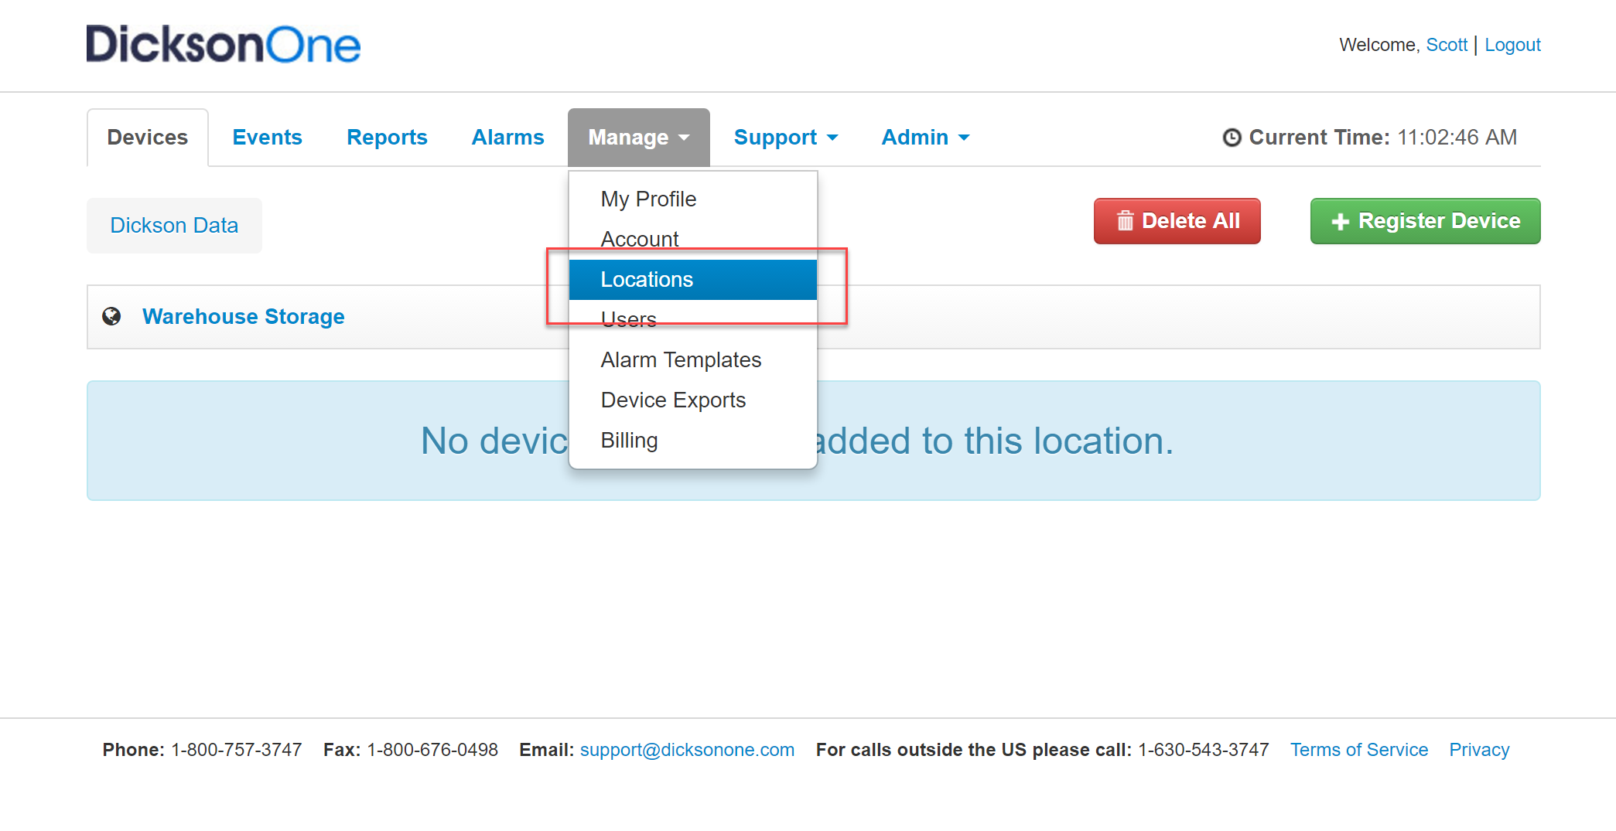Click the fax number 1-800-676-0498

click(x=432, y=750)
